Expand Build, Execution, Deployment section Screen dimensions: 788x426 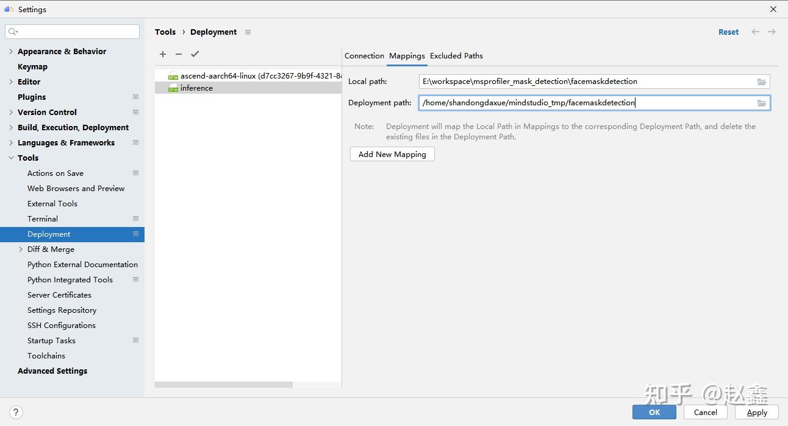[11, 127]
